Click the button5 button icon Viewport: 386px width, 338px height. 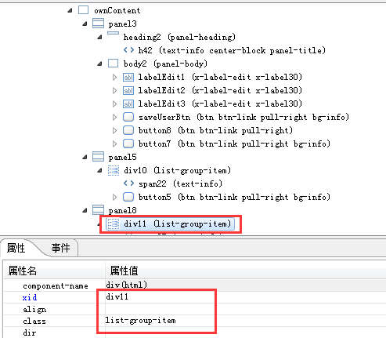128,197
